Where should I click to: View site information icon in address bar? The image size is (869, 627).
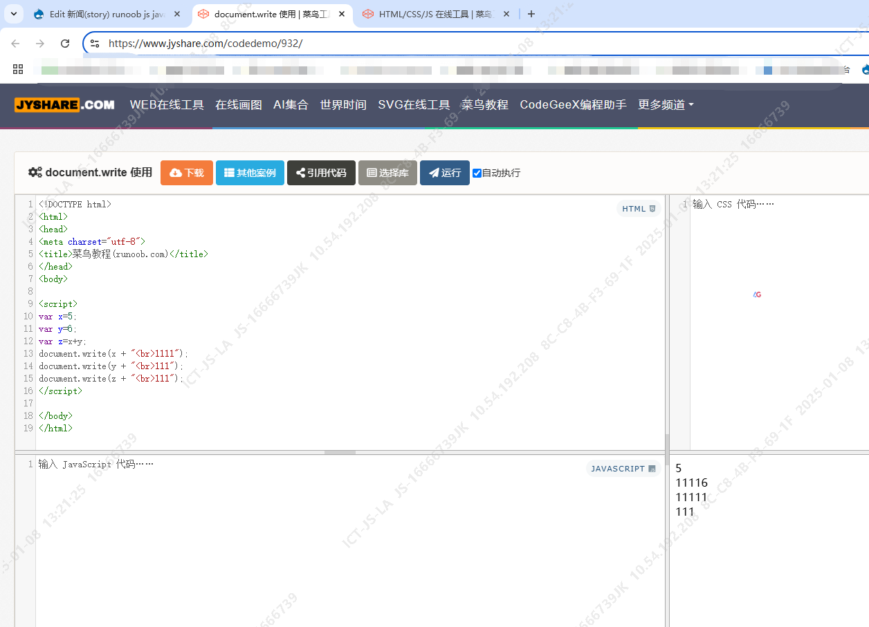95,44
